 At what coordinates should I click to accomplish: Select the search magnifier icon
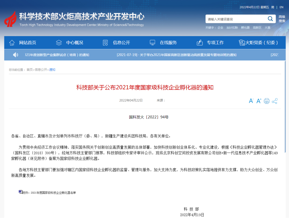[270, 19]
